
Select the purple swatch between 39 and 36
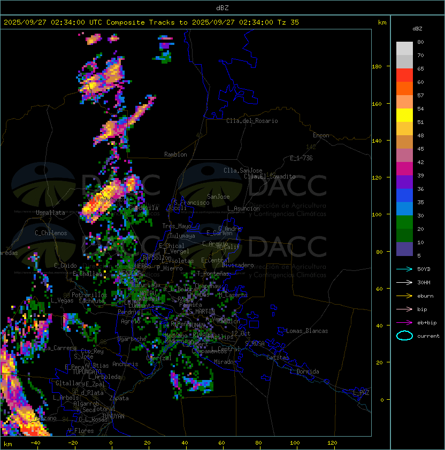click(x=404, y=182)
